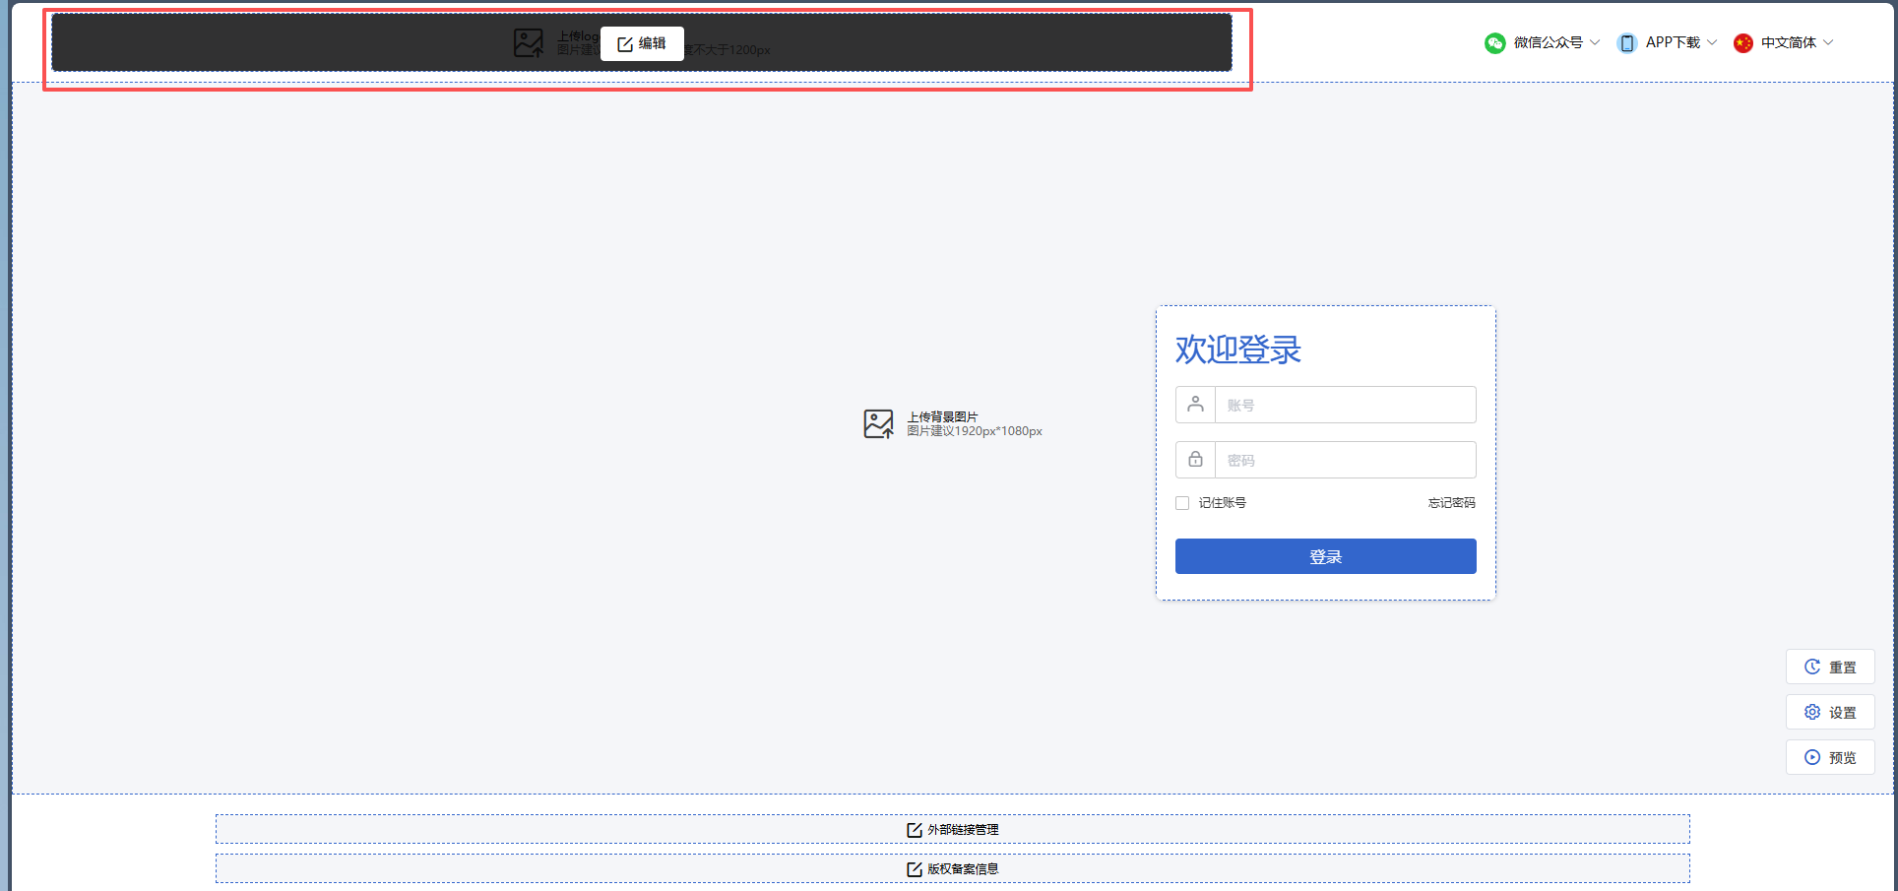The image size is (1898, 891).
Task: Click the 设置 button
Action: pyautogui.click(x=1830, y=712)
